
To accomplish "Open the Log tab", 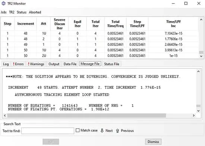I will [6, 64].
